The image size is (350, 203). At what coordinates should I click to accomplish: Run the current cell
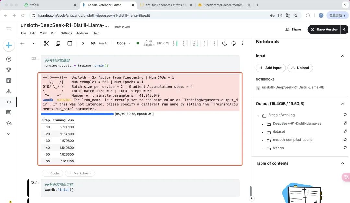[x=83, y=43]
